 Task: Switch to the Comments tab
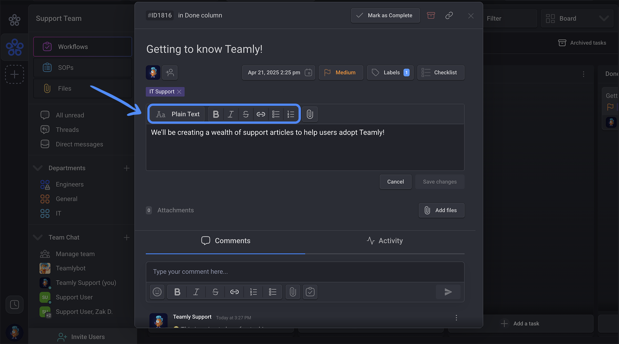[226, 241]
